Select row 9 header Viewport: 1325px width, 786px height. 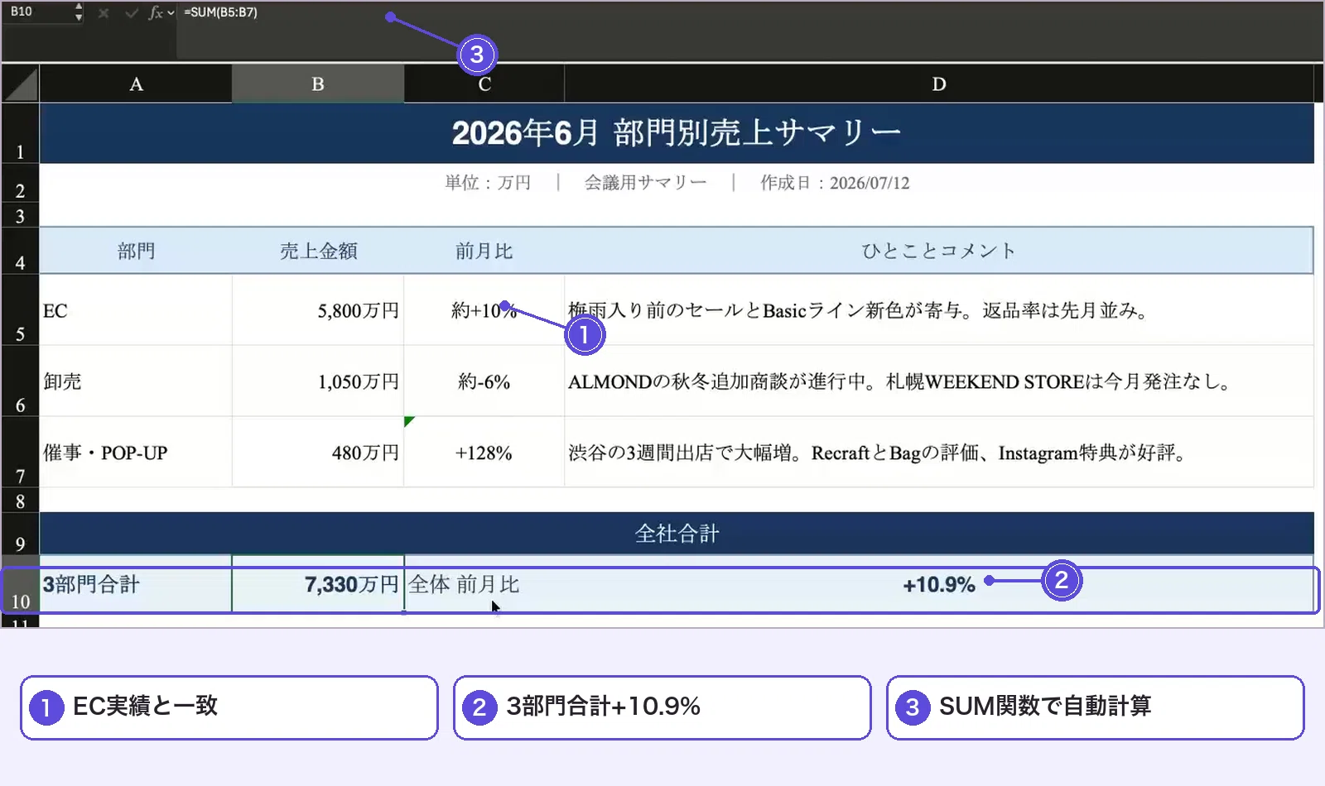point(20,534)
